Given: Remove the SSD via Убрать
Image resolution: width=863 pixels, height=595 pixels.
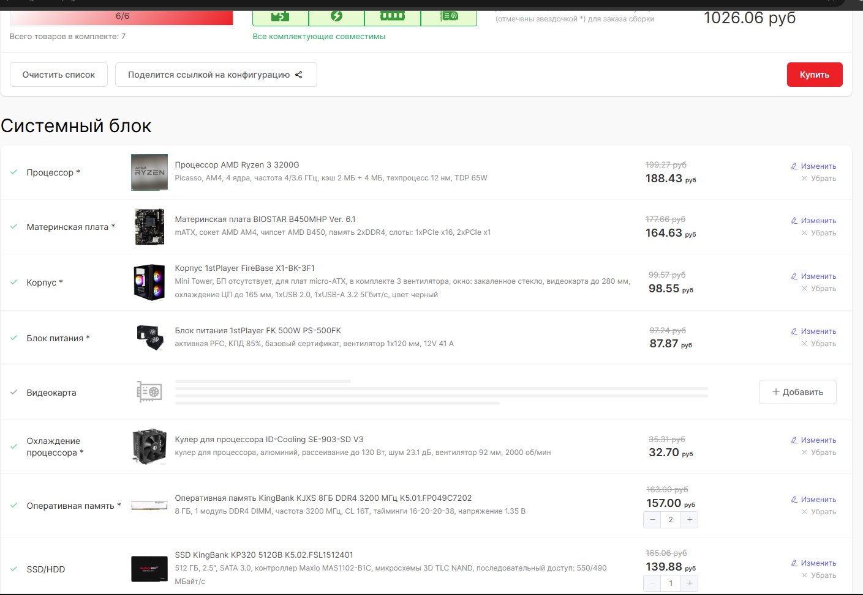Looking at the screenshot, I should click(x=819, y=575).
